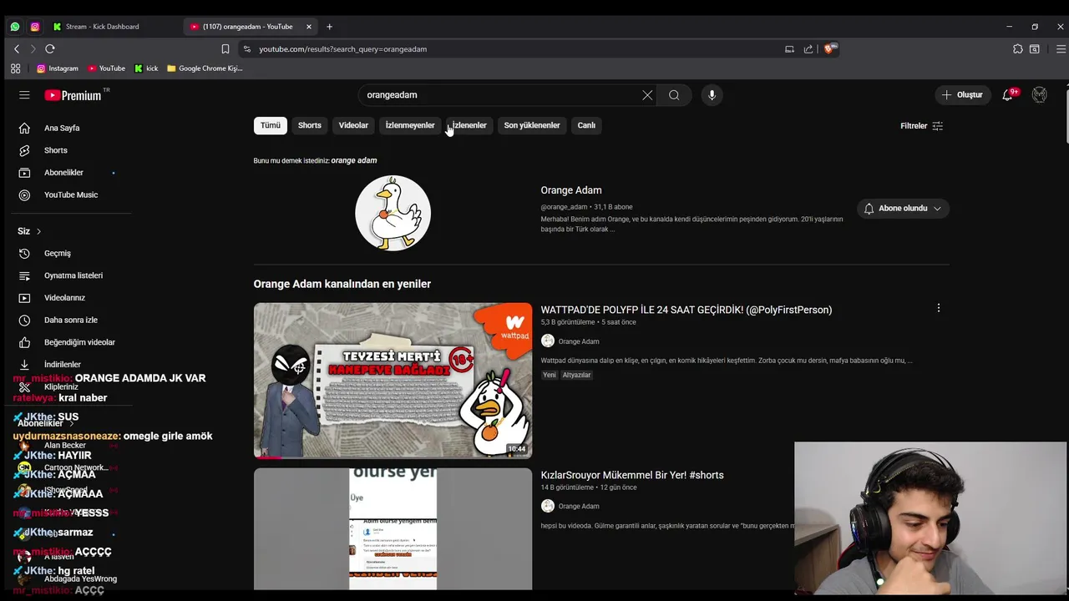1069x601 pixels.
Task: Click the screen cast icon in the address bar
Action: 789,49
